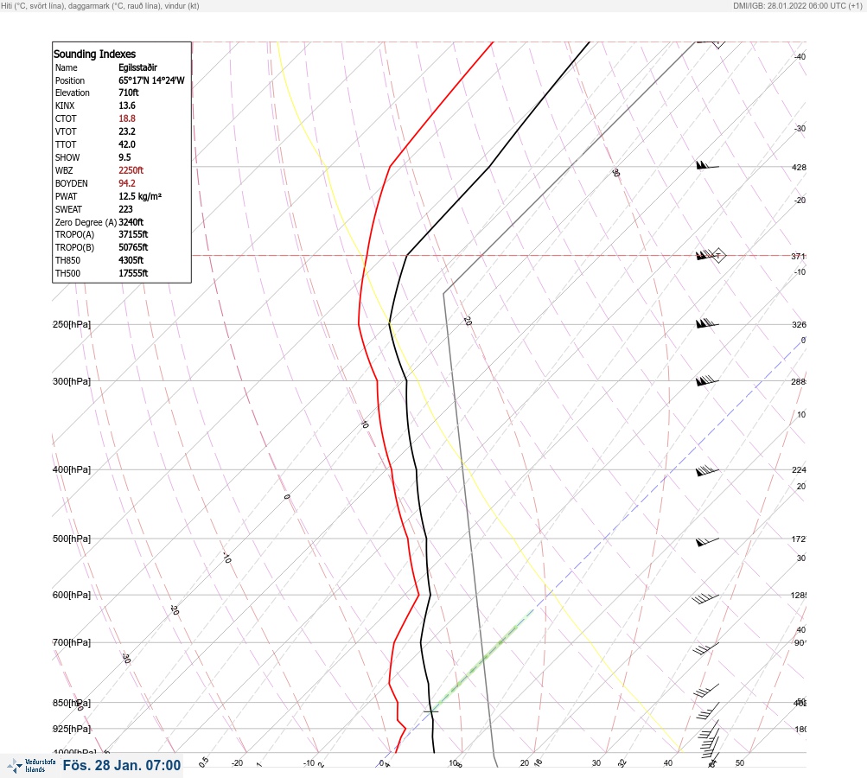Image resolution: width=867 pixels, height=778 pixels.
Task: Click the wind barb at 700 hPa level
Action: [706, 648]
